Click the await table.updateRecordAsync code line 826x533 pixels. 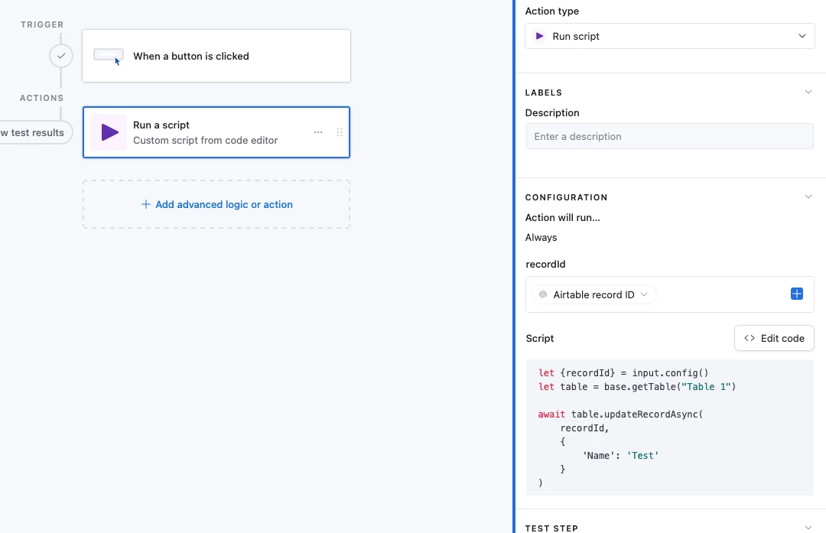tap(620, 414)
